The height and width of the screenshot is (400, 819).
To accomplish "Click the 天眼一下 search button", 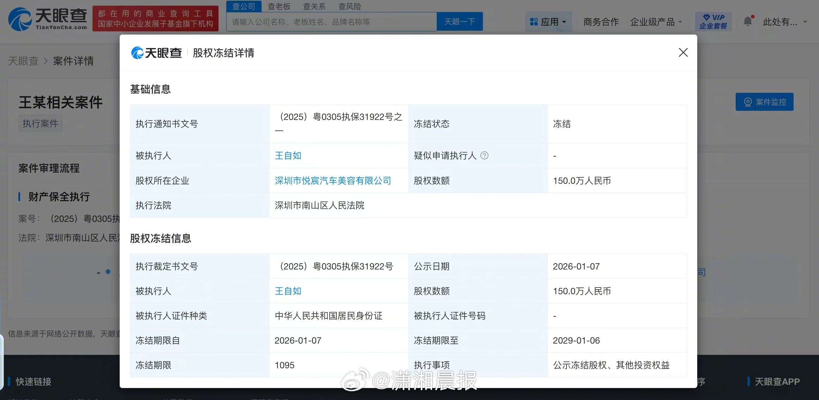I will tap(459, 22).
